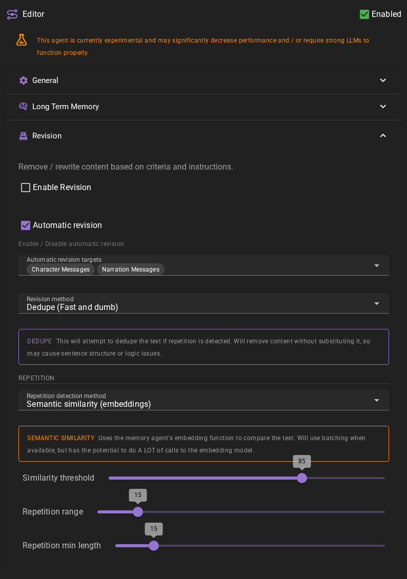The width and height of the screenshot is (407, 579).
Task: Click the Revision section header label
Action: [x=47, y=136]
